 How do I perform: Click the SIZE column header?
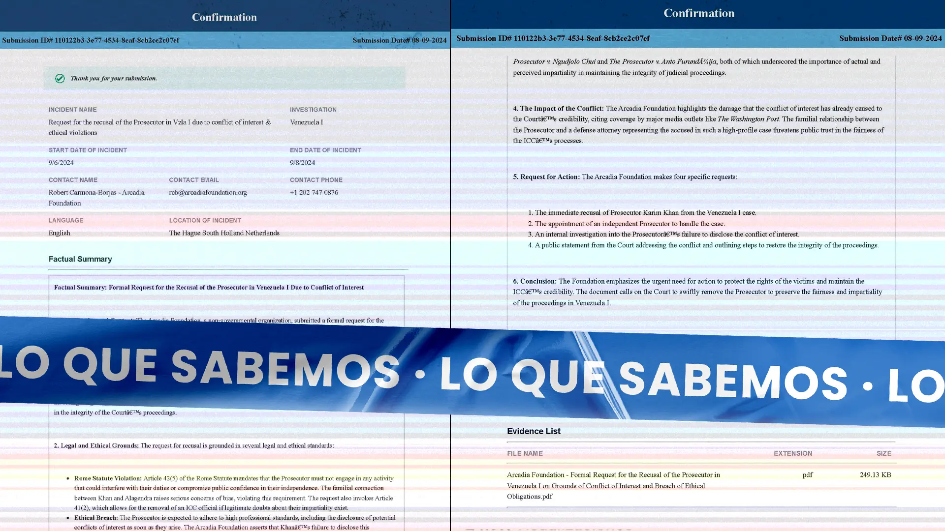(x=883, y=453)
